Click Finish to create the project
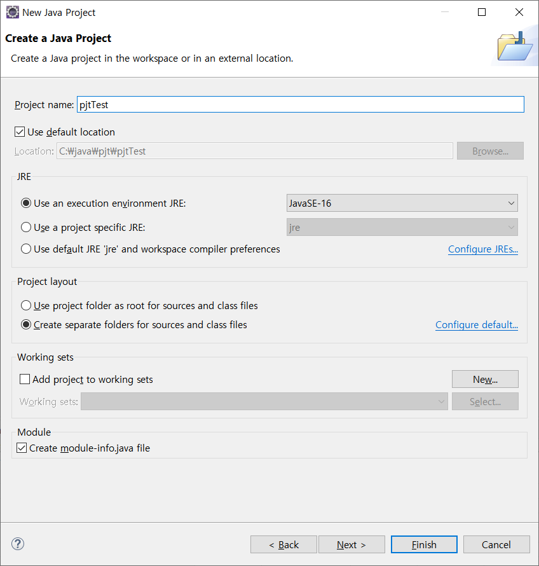The image size is (539, 566). [425, 544]
